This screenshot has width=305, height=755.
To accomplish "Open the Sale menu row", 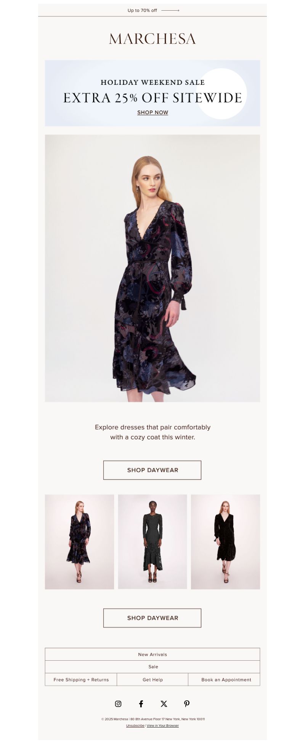I will click(x=152, y=666).
